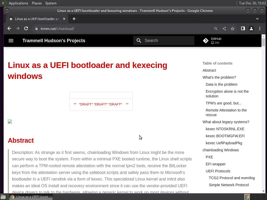
Task: Click the main page title heading
Action: 88,71
